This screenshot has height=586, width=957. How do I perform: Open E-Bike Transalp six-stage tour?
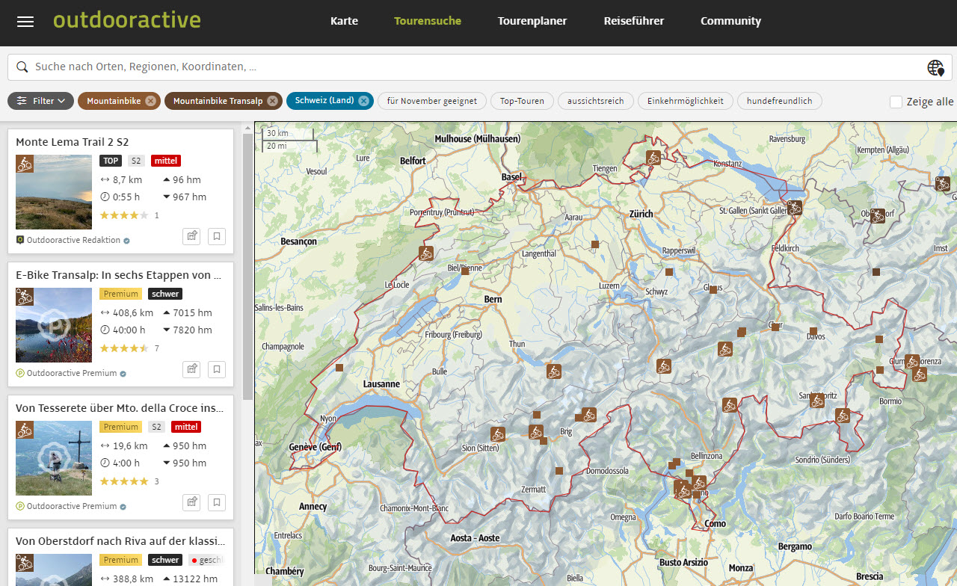click(x=120, y=275)
